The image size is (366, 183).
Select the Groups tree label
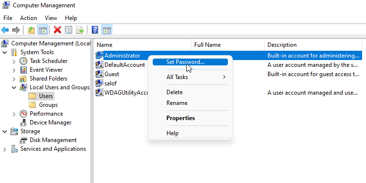[x=48, y=105]
